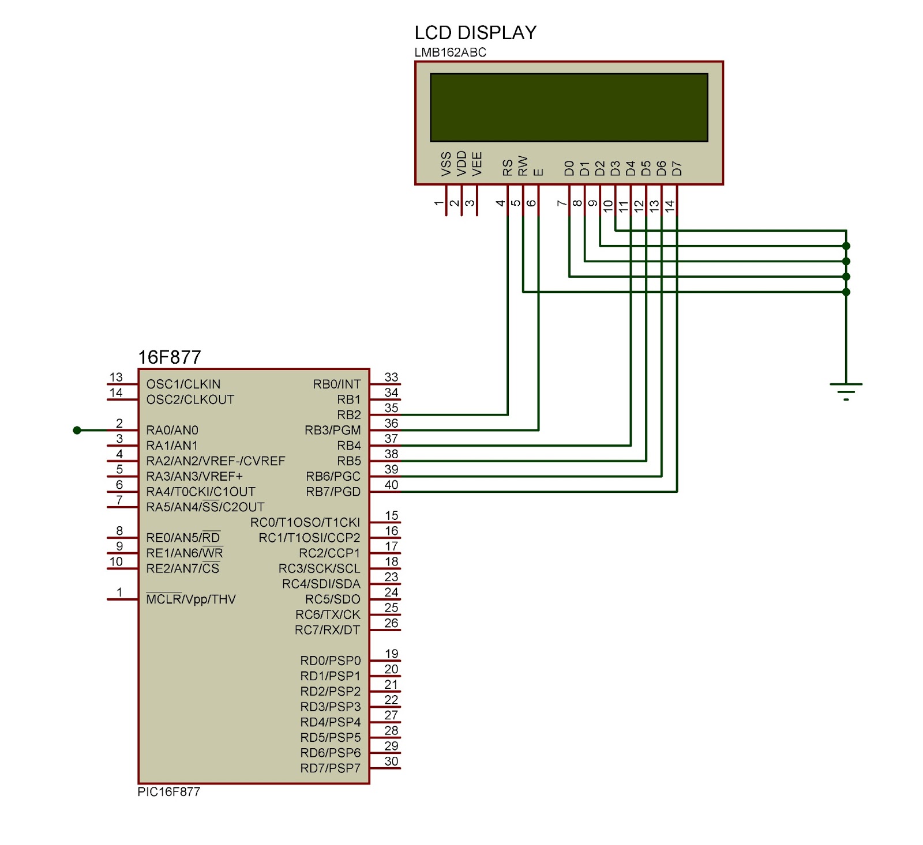Click the RC1/T1OSI/CCP2 pin label
The height and width of the screenshot is (845, 923).
309,538
